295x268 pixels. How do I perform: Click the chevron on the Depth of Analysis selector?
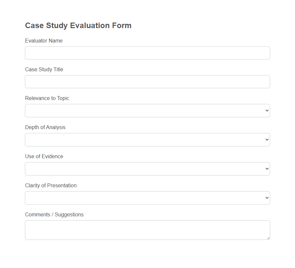(x=266, y=140)
